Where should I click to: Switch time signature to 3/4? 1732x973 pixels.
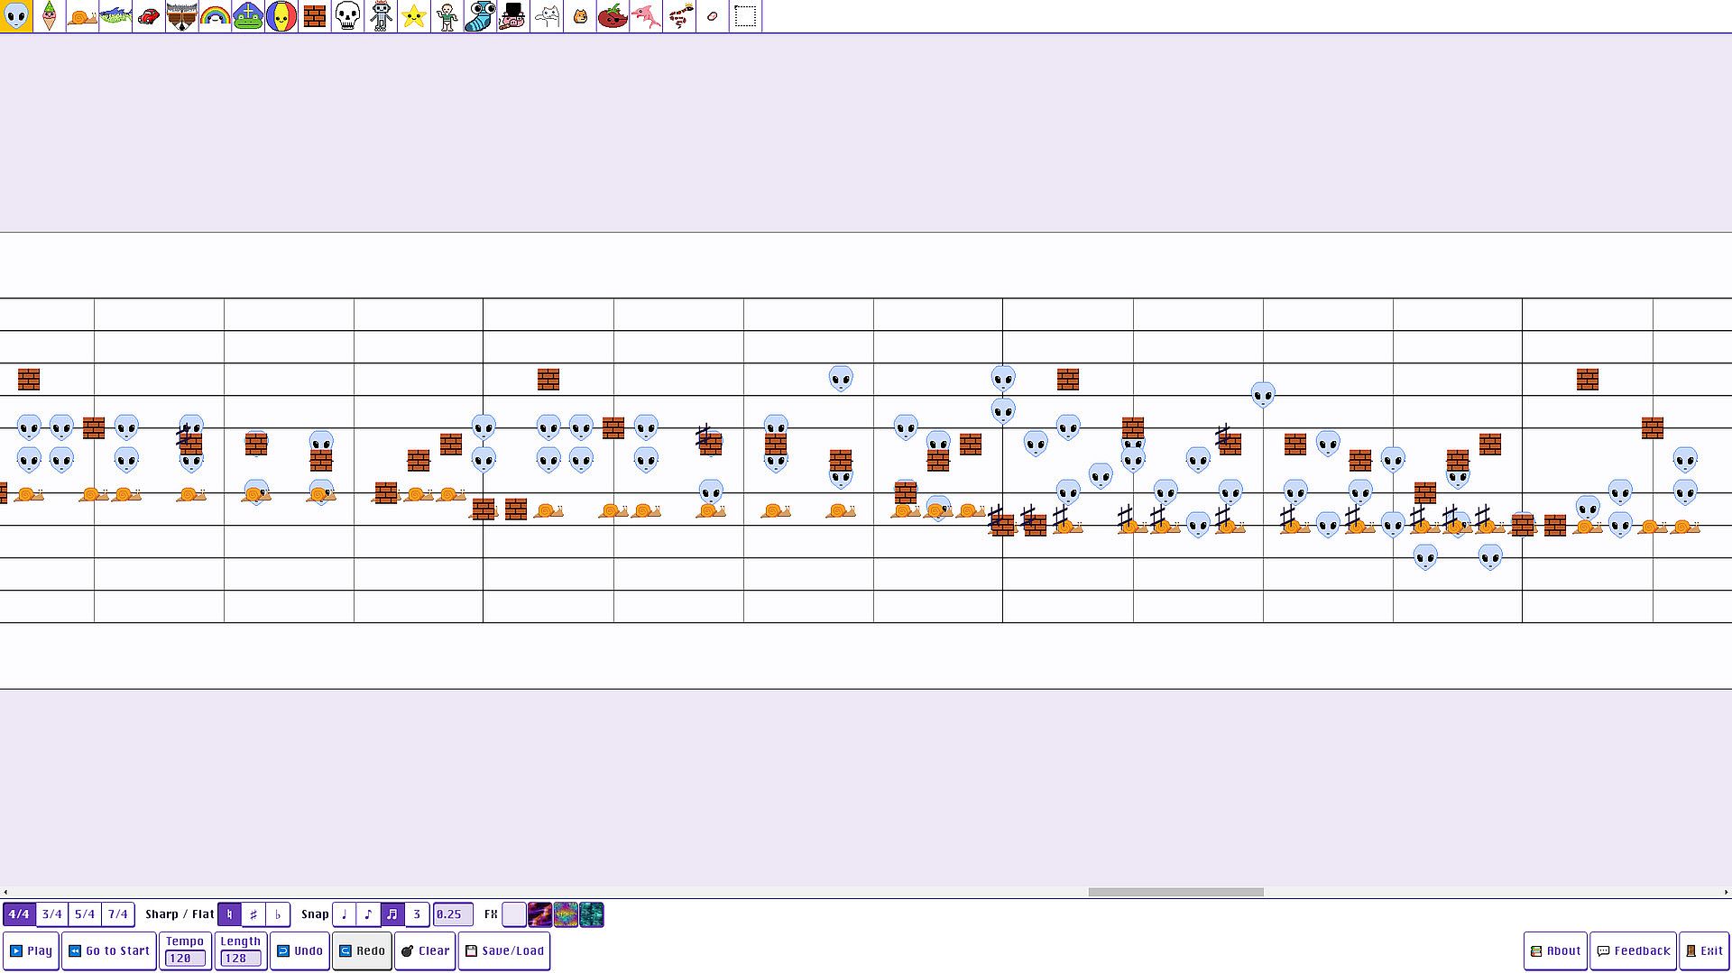(x=51, y=914)
